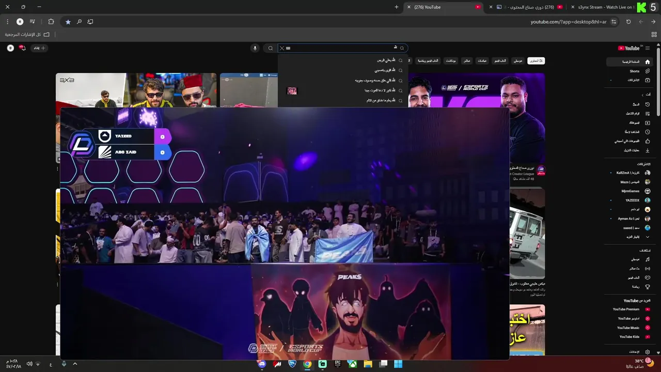
Task: Select the fifth search suggestion
Action: (343, 100)
